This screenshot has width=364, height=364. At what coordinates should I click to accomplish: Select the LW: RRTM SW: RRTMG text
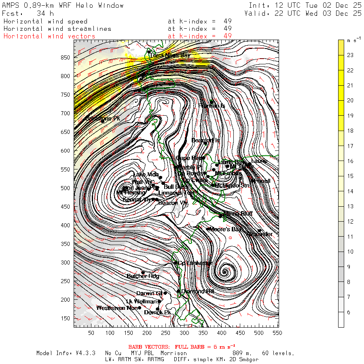tap(134, 360)
